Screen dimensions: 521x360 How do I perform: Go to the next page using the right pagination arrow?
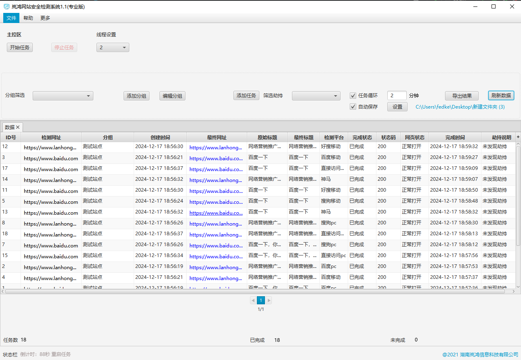269,300
